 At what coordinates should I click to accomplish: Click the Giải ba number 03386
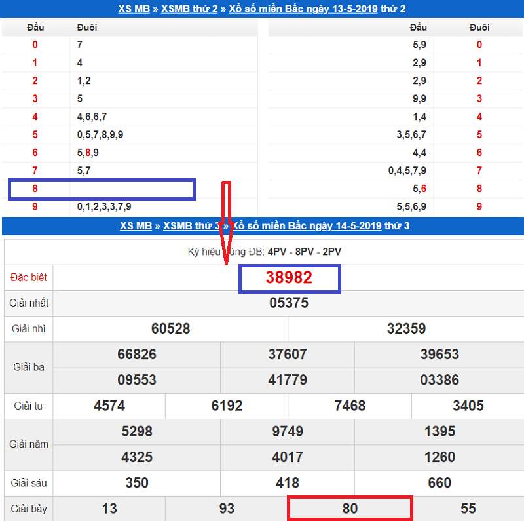pyautogui.click(x=440, y=379)
